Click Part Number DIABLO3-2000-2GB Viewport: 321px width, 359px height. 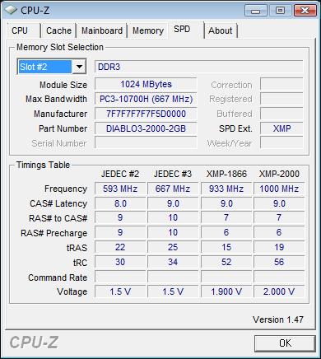[x=146, y=128]
